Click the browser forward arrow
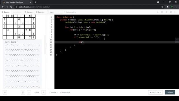This screenshot has height=101, width=179. (7, 7)
